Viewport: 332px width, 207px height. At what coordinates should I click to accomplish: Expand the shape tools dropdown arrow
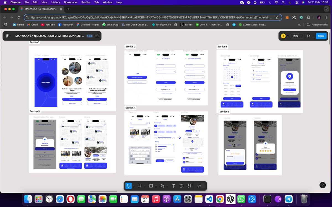click(x=156, y=186)
